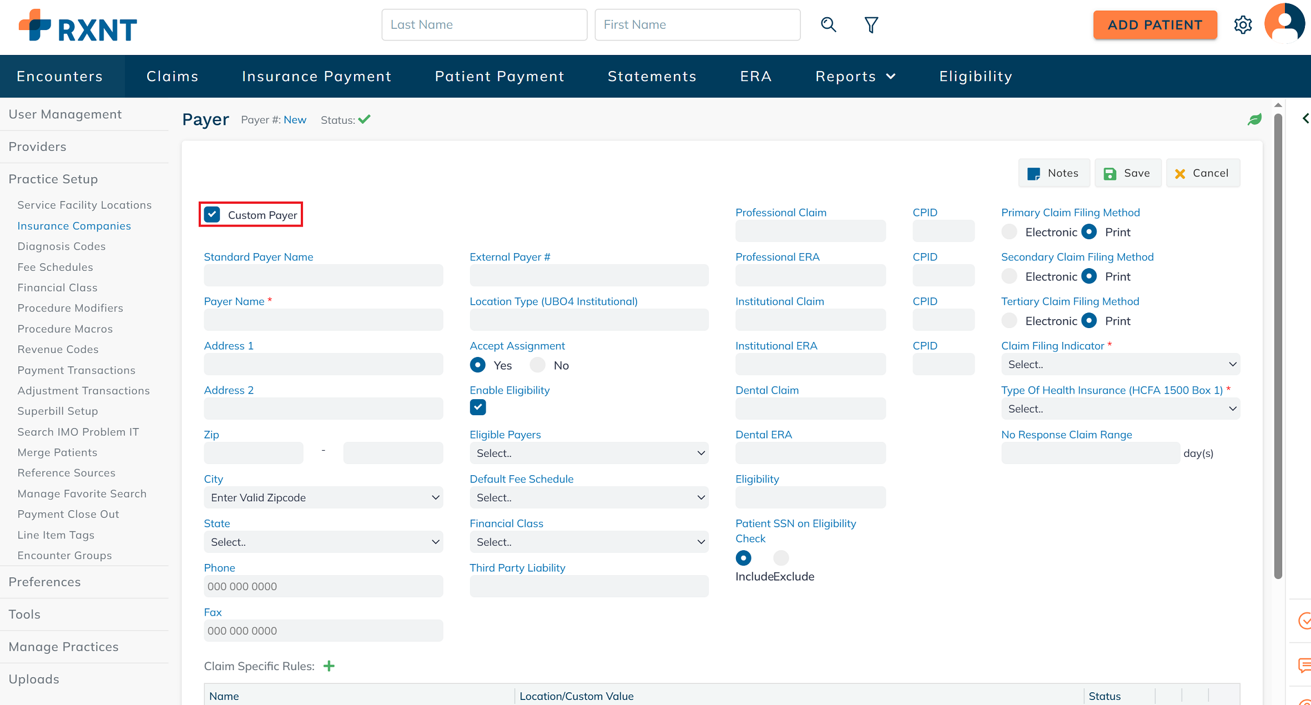Screen dimensions: 1311x705
Task: Open the Claim Filing Indicator dropdown
Action: (x=1120, y=364)
